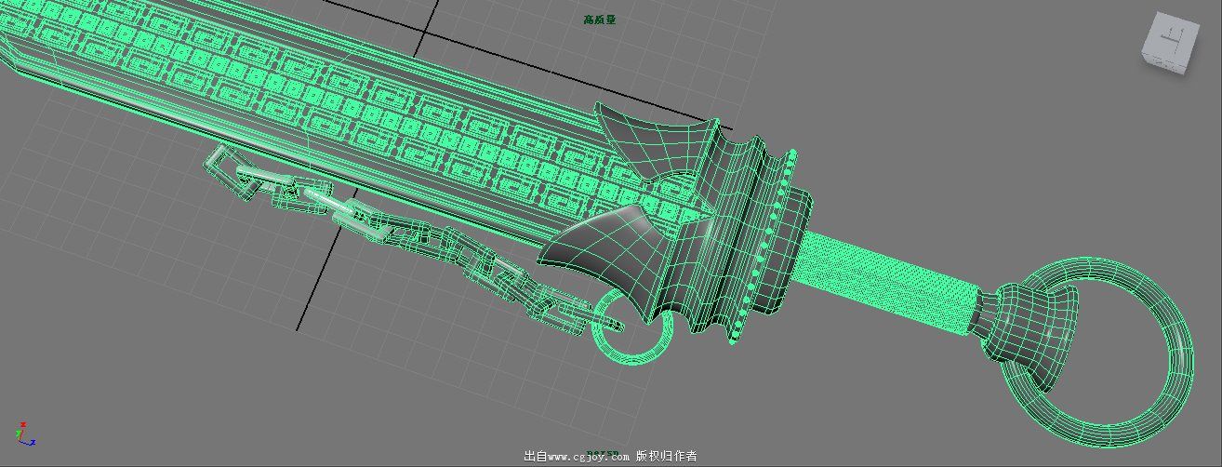Screen dimensions: 1222x467
Task: Click the ViewCube in the viewport corner
Action: click(1172, 43)
